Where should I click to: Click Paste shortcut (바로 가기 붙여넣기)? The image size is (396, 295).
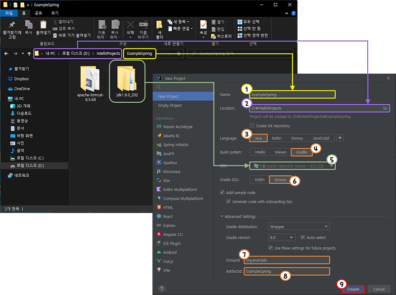coord(72,35)
